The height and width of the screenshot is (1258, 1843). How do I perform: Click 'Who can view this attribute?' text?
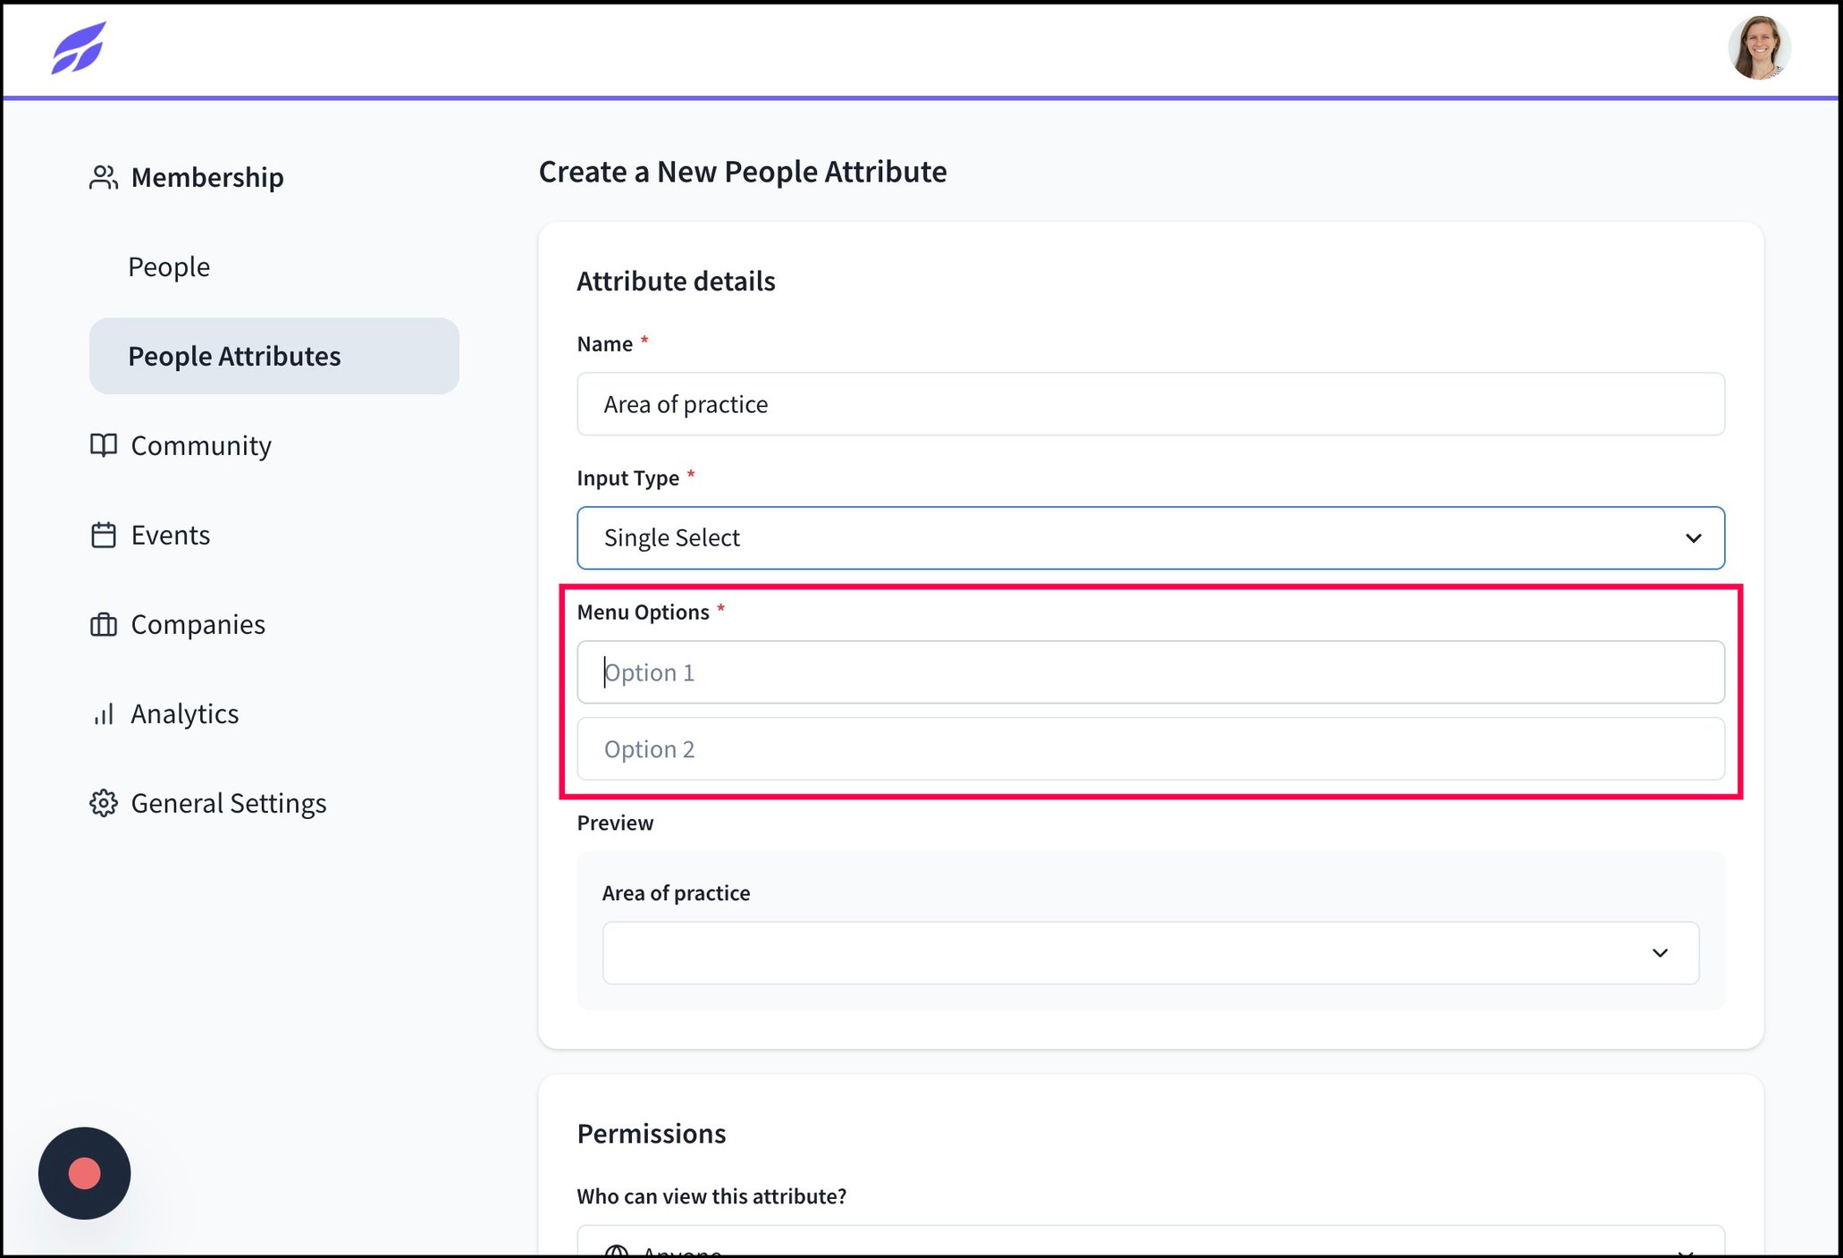(x=711, y=1196)
